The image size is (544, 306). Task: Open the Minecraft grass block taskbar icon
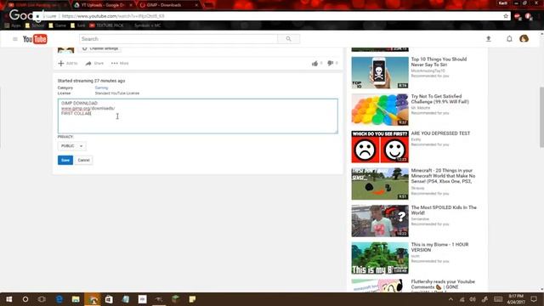(x=176, y=299)
